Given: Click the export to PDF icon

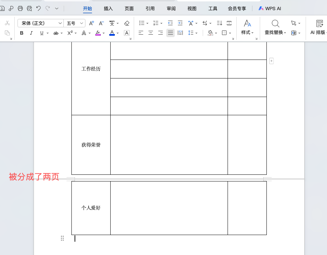Looking at the screenshot, I should (11, 8).
